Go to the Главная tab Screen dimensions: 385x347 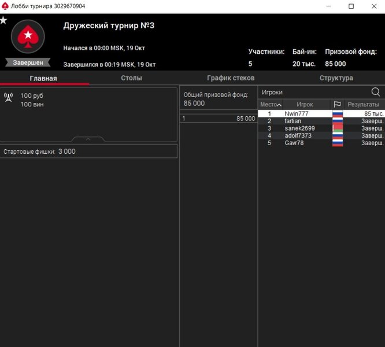(x=43, y=78)
